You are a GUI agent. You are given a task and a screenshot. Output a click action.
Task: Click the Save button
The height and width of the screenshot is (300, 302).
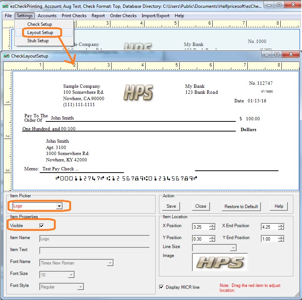point(171,206)
